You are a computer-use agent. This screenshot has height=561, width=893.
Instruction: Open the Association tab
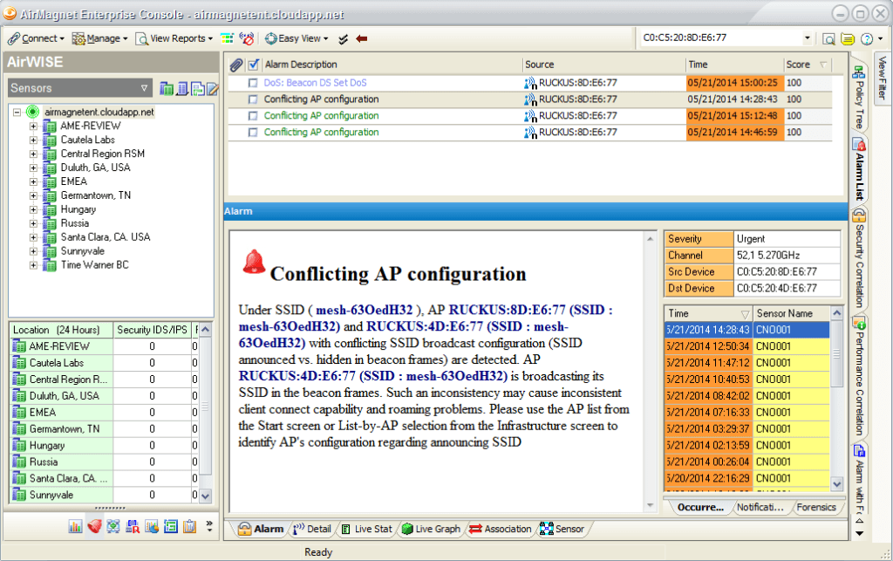pos(501,529)
